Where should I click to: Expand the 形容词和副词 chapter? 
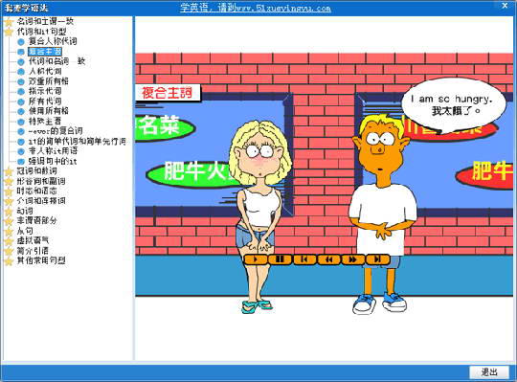point(41,181)
